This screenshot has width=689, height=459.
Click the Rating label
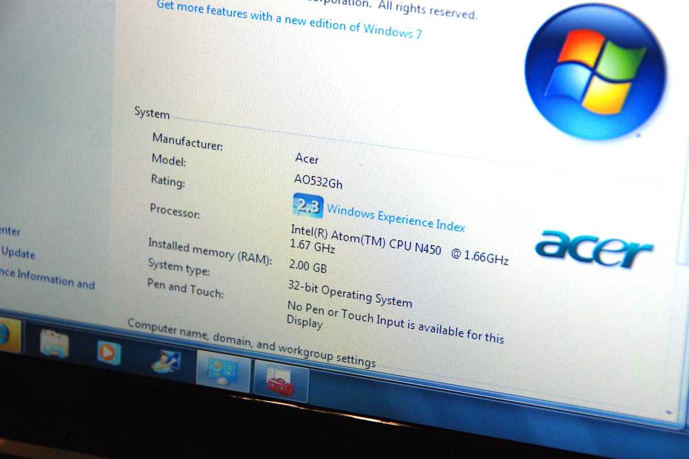[168, 181]
